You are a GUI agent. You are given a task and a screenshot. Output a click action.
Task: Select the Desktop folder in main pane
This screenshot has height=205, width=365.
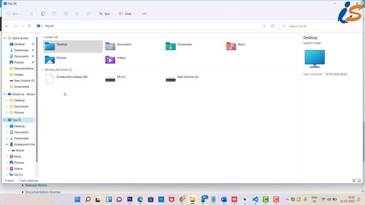(x=73, y=46)
